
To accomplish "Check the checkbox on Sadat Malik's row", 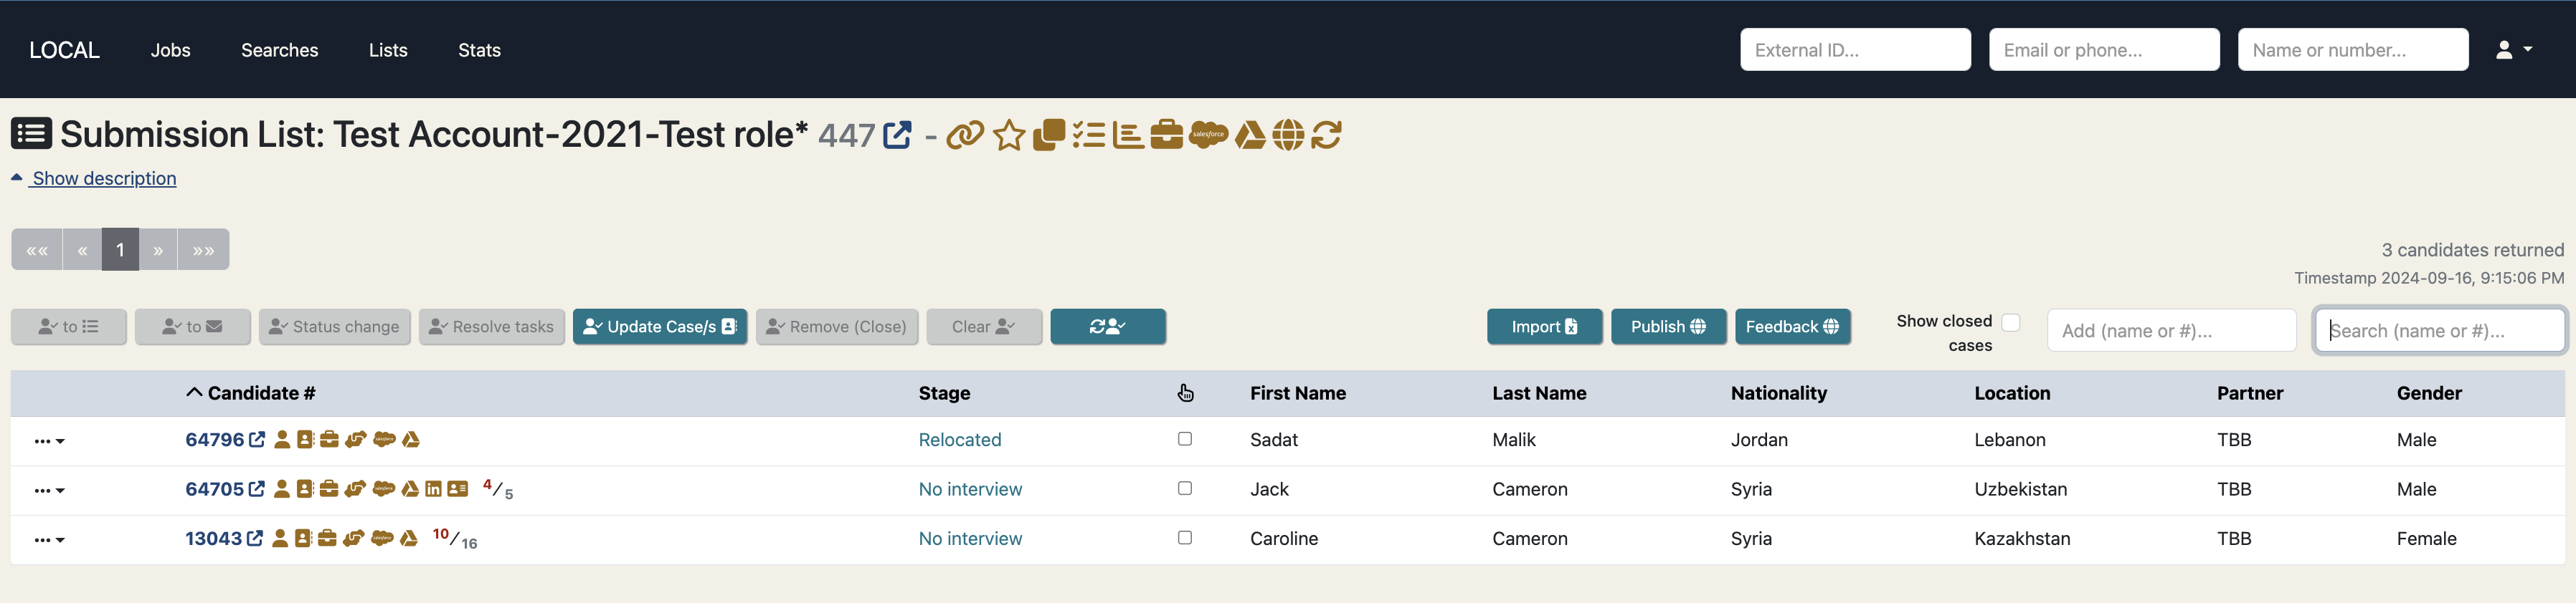I will [x=1185, y=438].
